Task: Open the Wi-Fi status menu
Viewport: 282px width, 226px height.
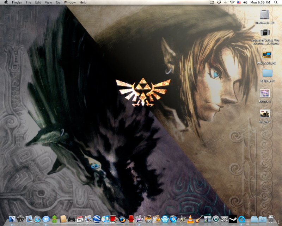Action: coord(232,2)
